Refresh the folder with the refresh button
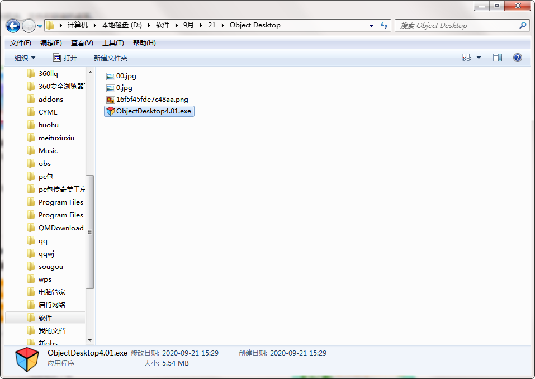This screenshot has height=379, width=535. [x=384, y=25]
